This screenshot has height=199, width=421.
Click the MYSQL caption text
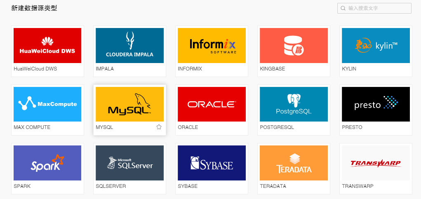coord(104,127)
